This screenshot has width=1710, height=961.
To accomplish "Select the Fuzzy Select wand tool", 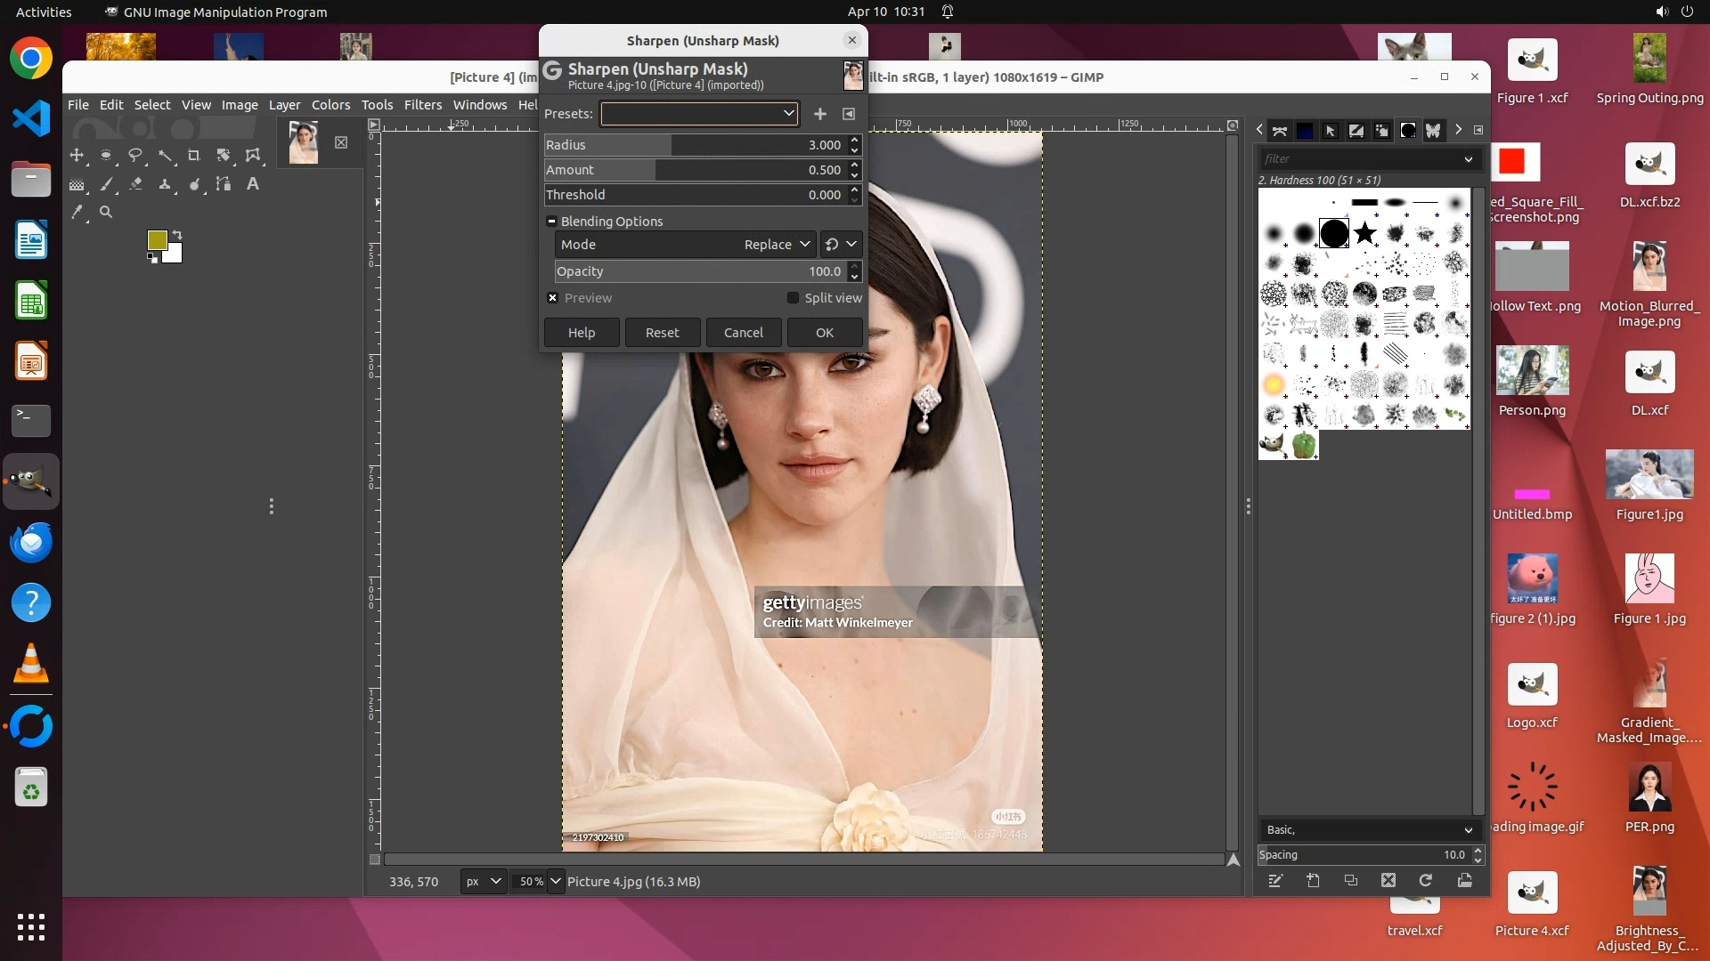I will (x=165, y=155).
